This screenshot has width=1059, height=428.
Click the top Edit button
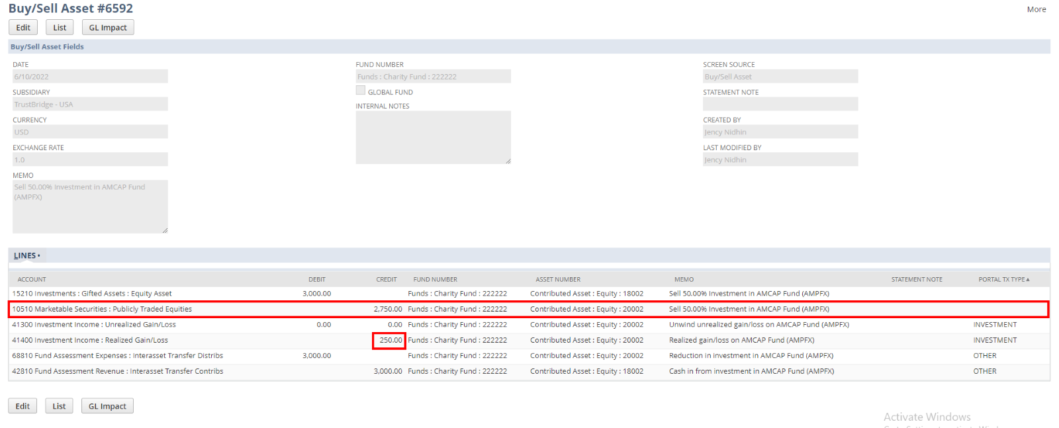(x=23, y=27)
